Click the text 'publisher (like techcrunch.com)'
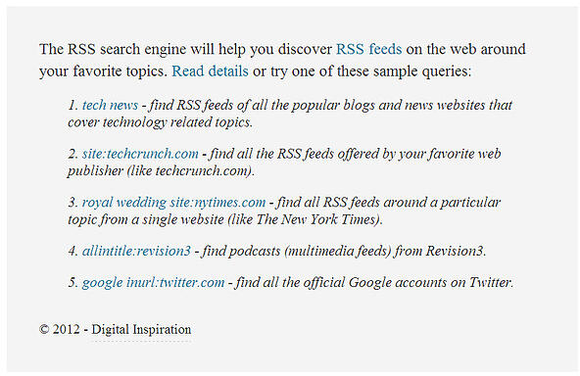This screenshot has width=580, height=376. pos(160,170)
